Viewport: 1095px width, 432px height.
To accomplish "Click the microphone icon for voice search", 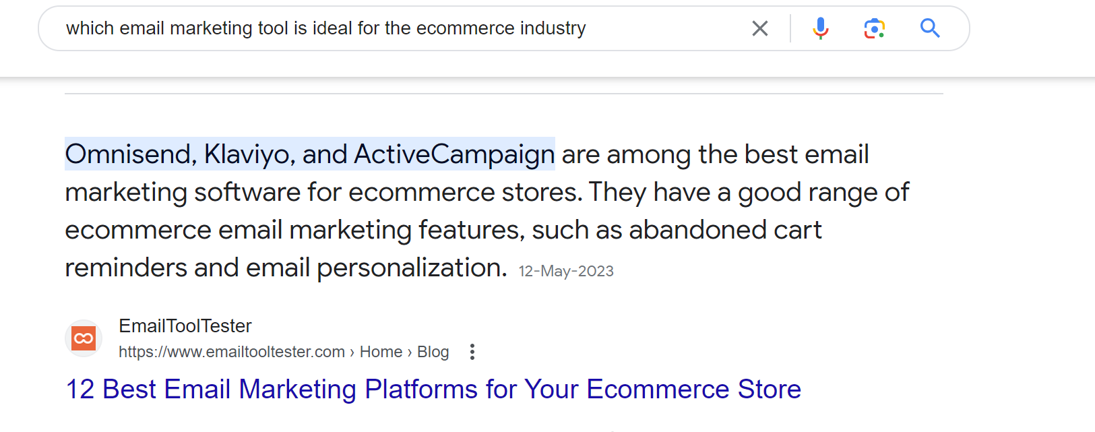I will 821,28.
